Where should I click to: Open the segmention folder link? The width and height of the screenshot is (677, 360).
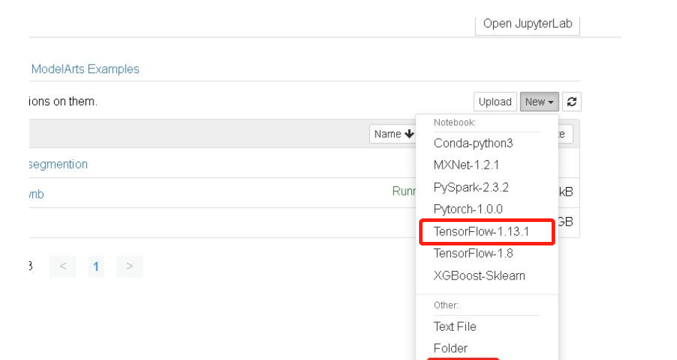click(58, 164)
